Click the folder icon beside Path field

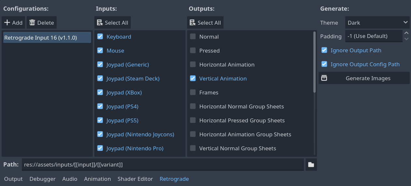tap(311, 165)
